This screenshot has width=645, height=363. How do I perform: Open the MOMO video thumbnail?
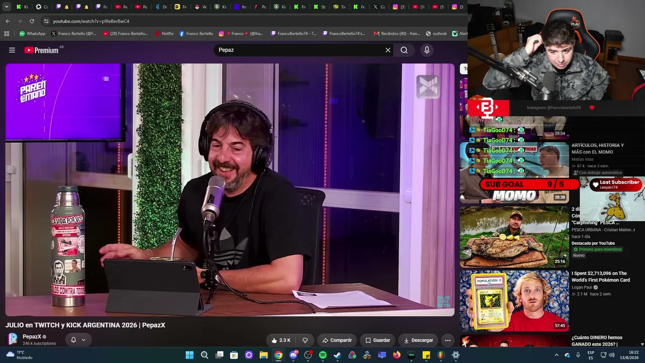(513, 172)
